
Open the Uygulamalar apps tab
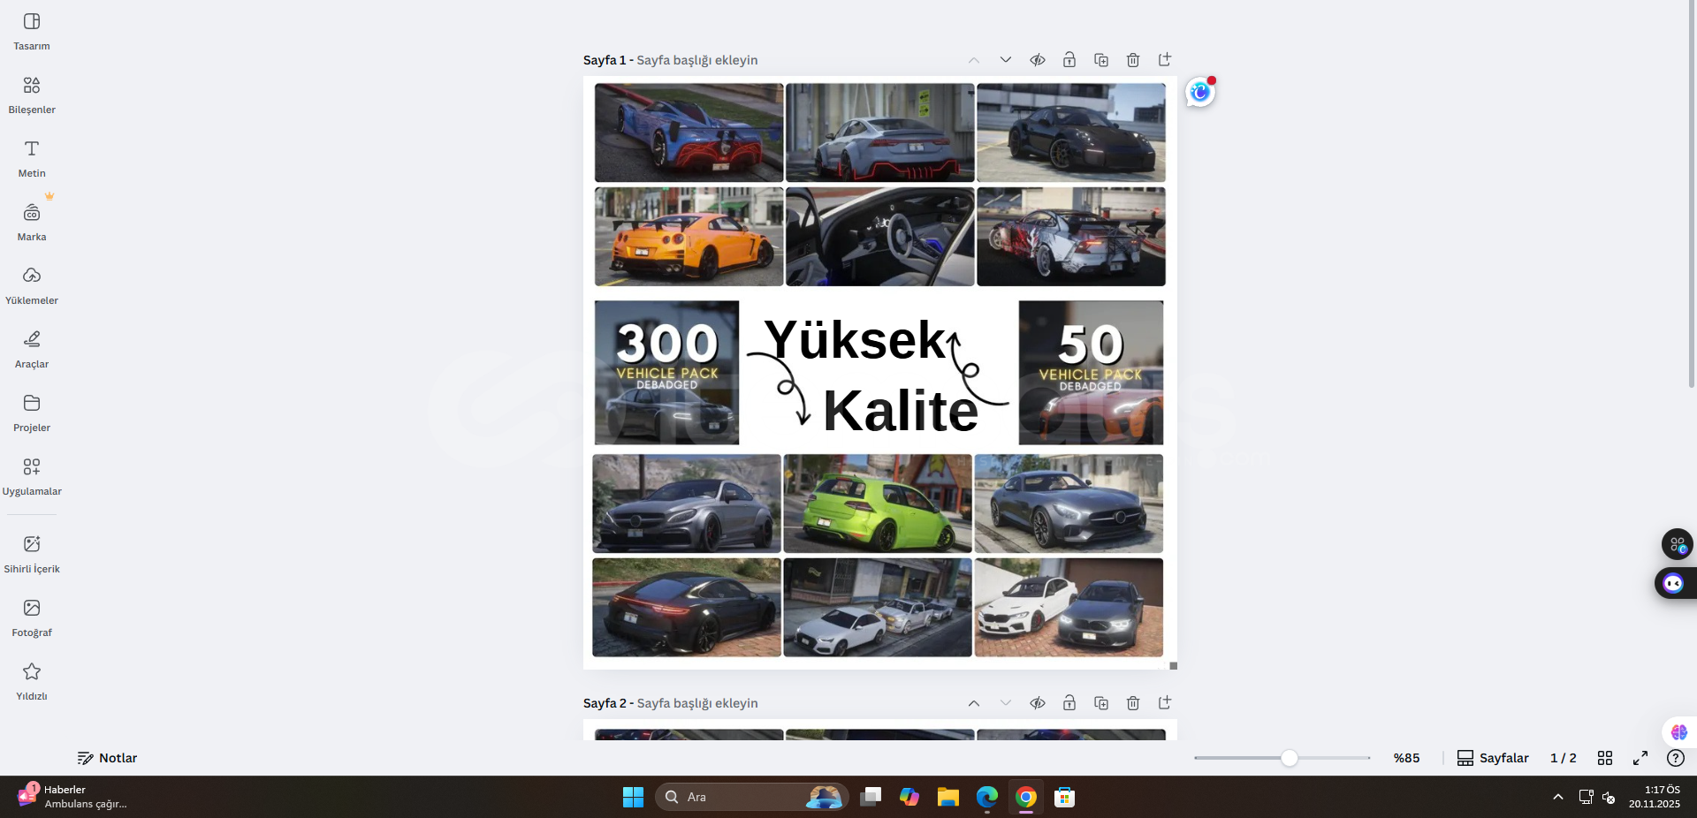coord(32,476)
